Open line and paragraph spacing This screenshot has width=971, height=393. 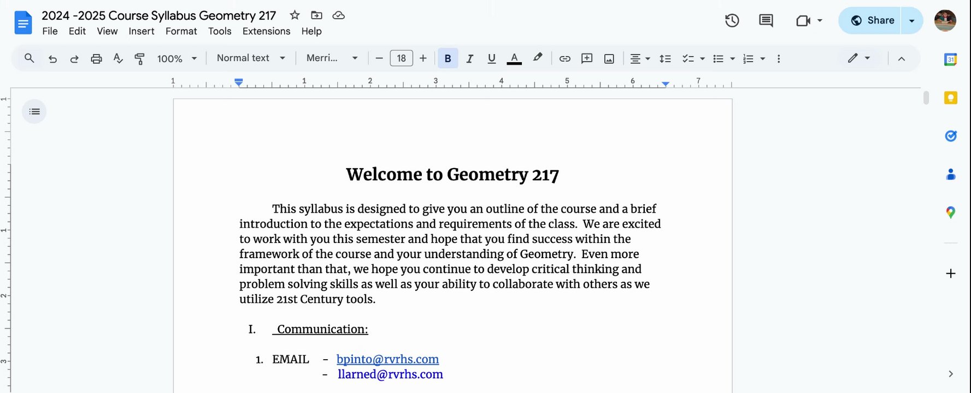(x=665, y=58)
